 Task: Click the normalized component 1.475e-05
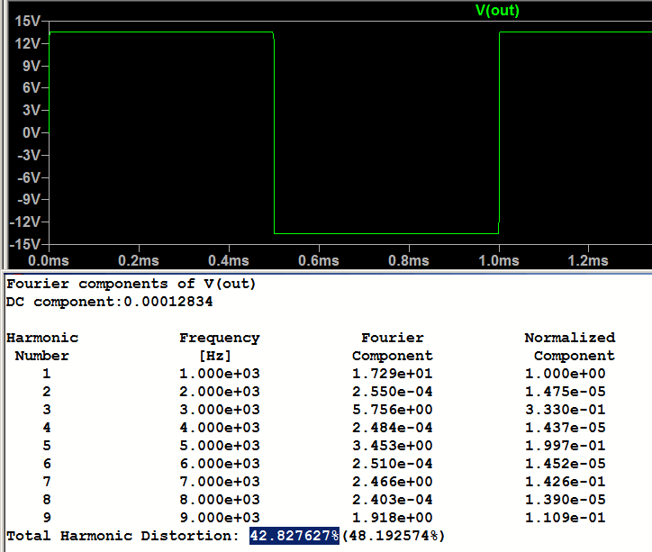coord(566,392)
